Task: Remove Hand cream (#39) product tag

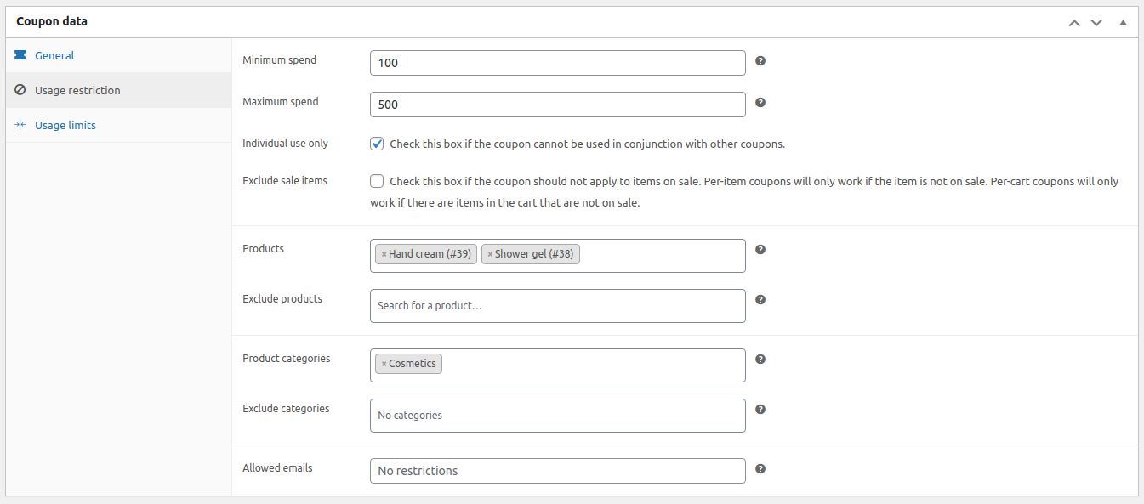Action: (384, 254)
